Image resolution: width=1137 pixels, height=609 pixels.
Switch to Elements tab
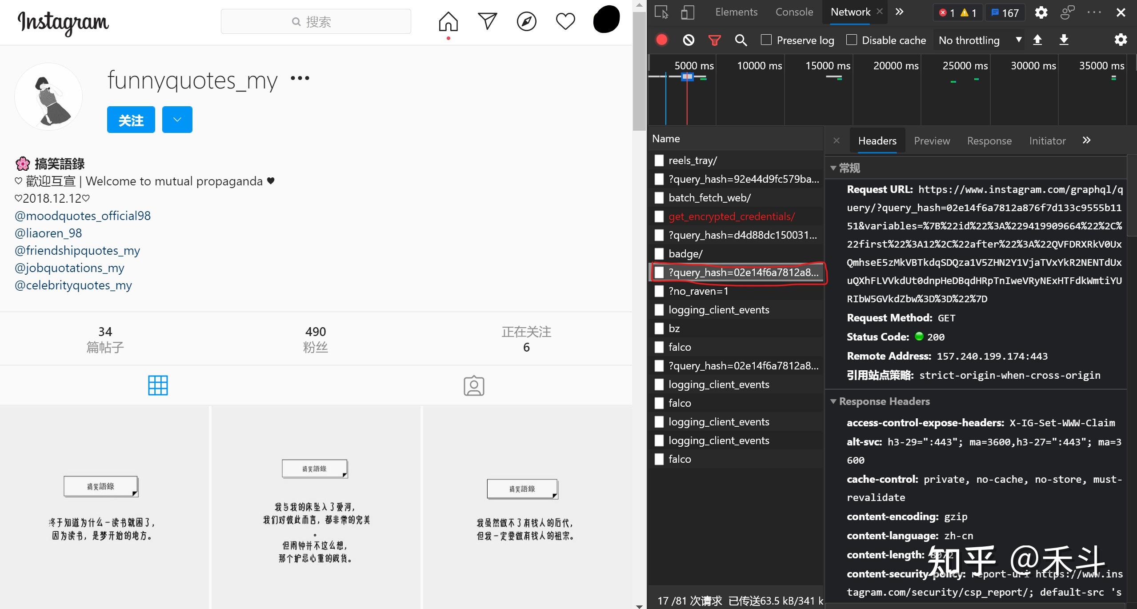point(736,12)
